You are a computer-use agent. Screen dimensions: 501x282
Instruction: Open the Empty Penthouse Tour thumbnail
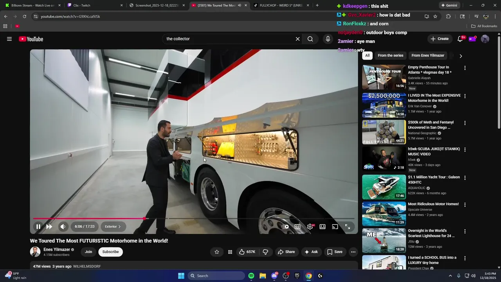coord(384,77)
